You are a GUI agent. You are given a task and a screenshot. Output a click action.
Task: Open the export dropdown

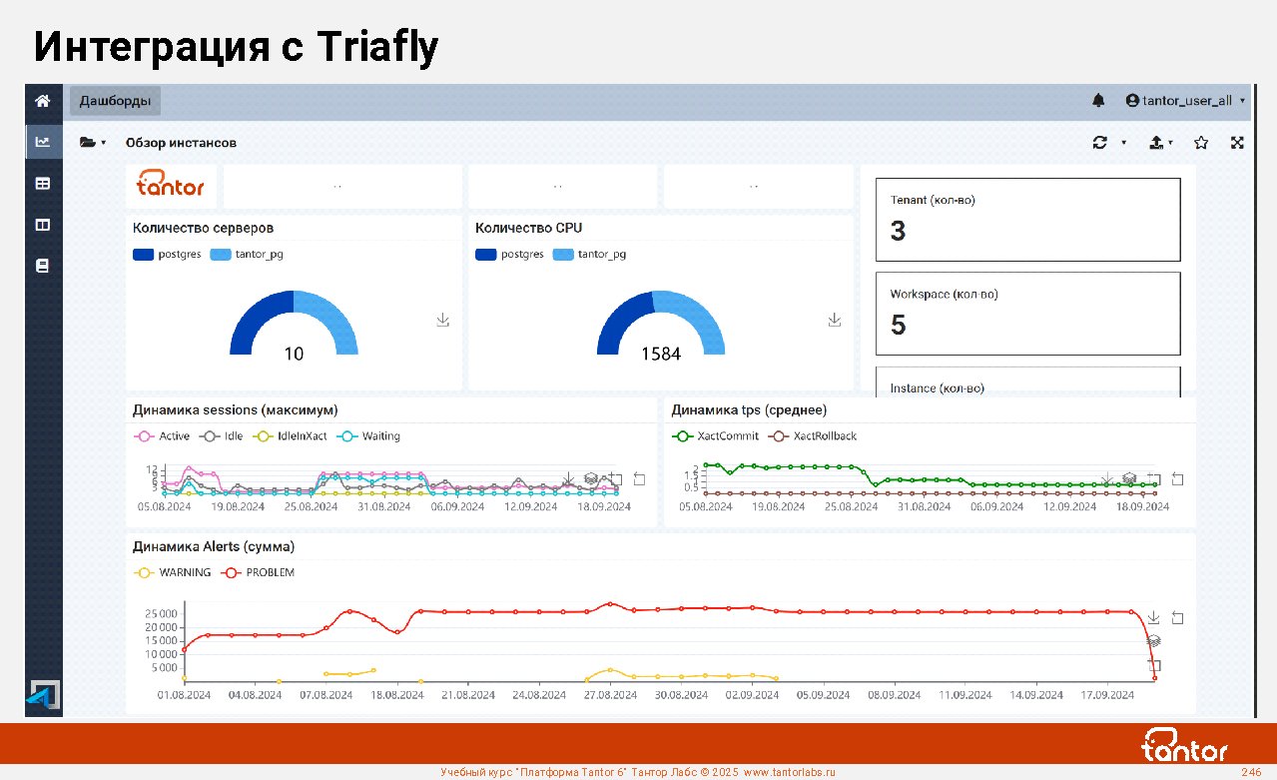(x=1160, y=143)
